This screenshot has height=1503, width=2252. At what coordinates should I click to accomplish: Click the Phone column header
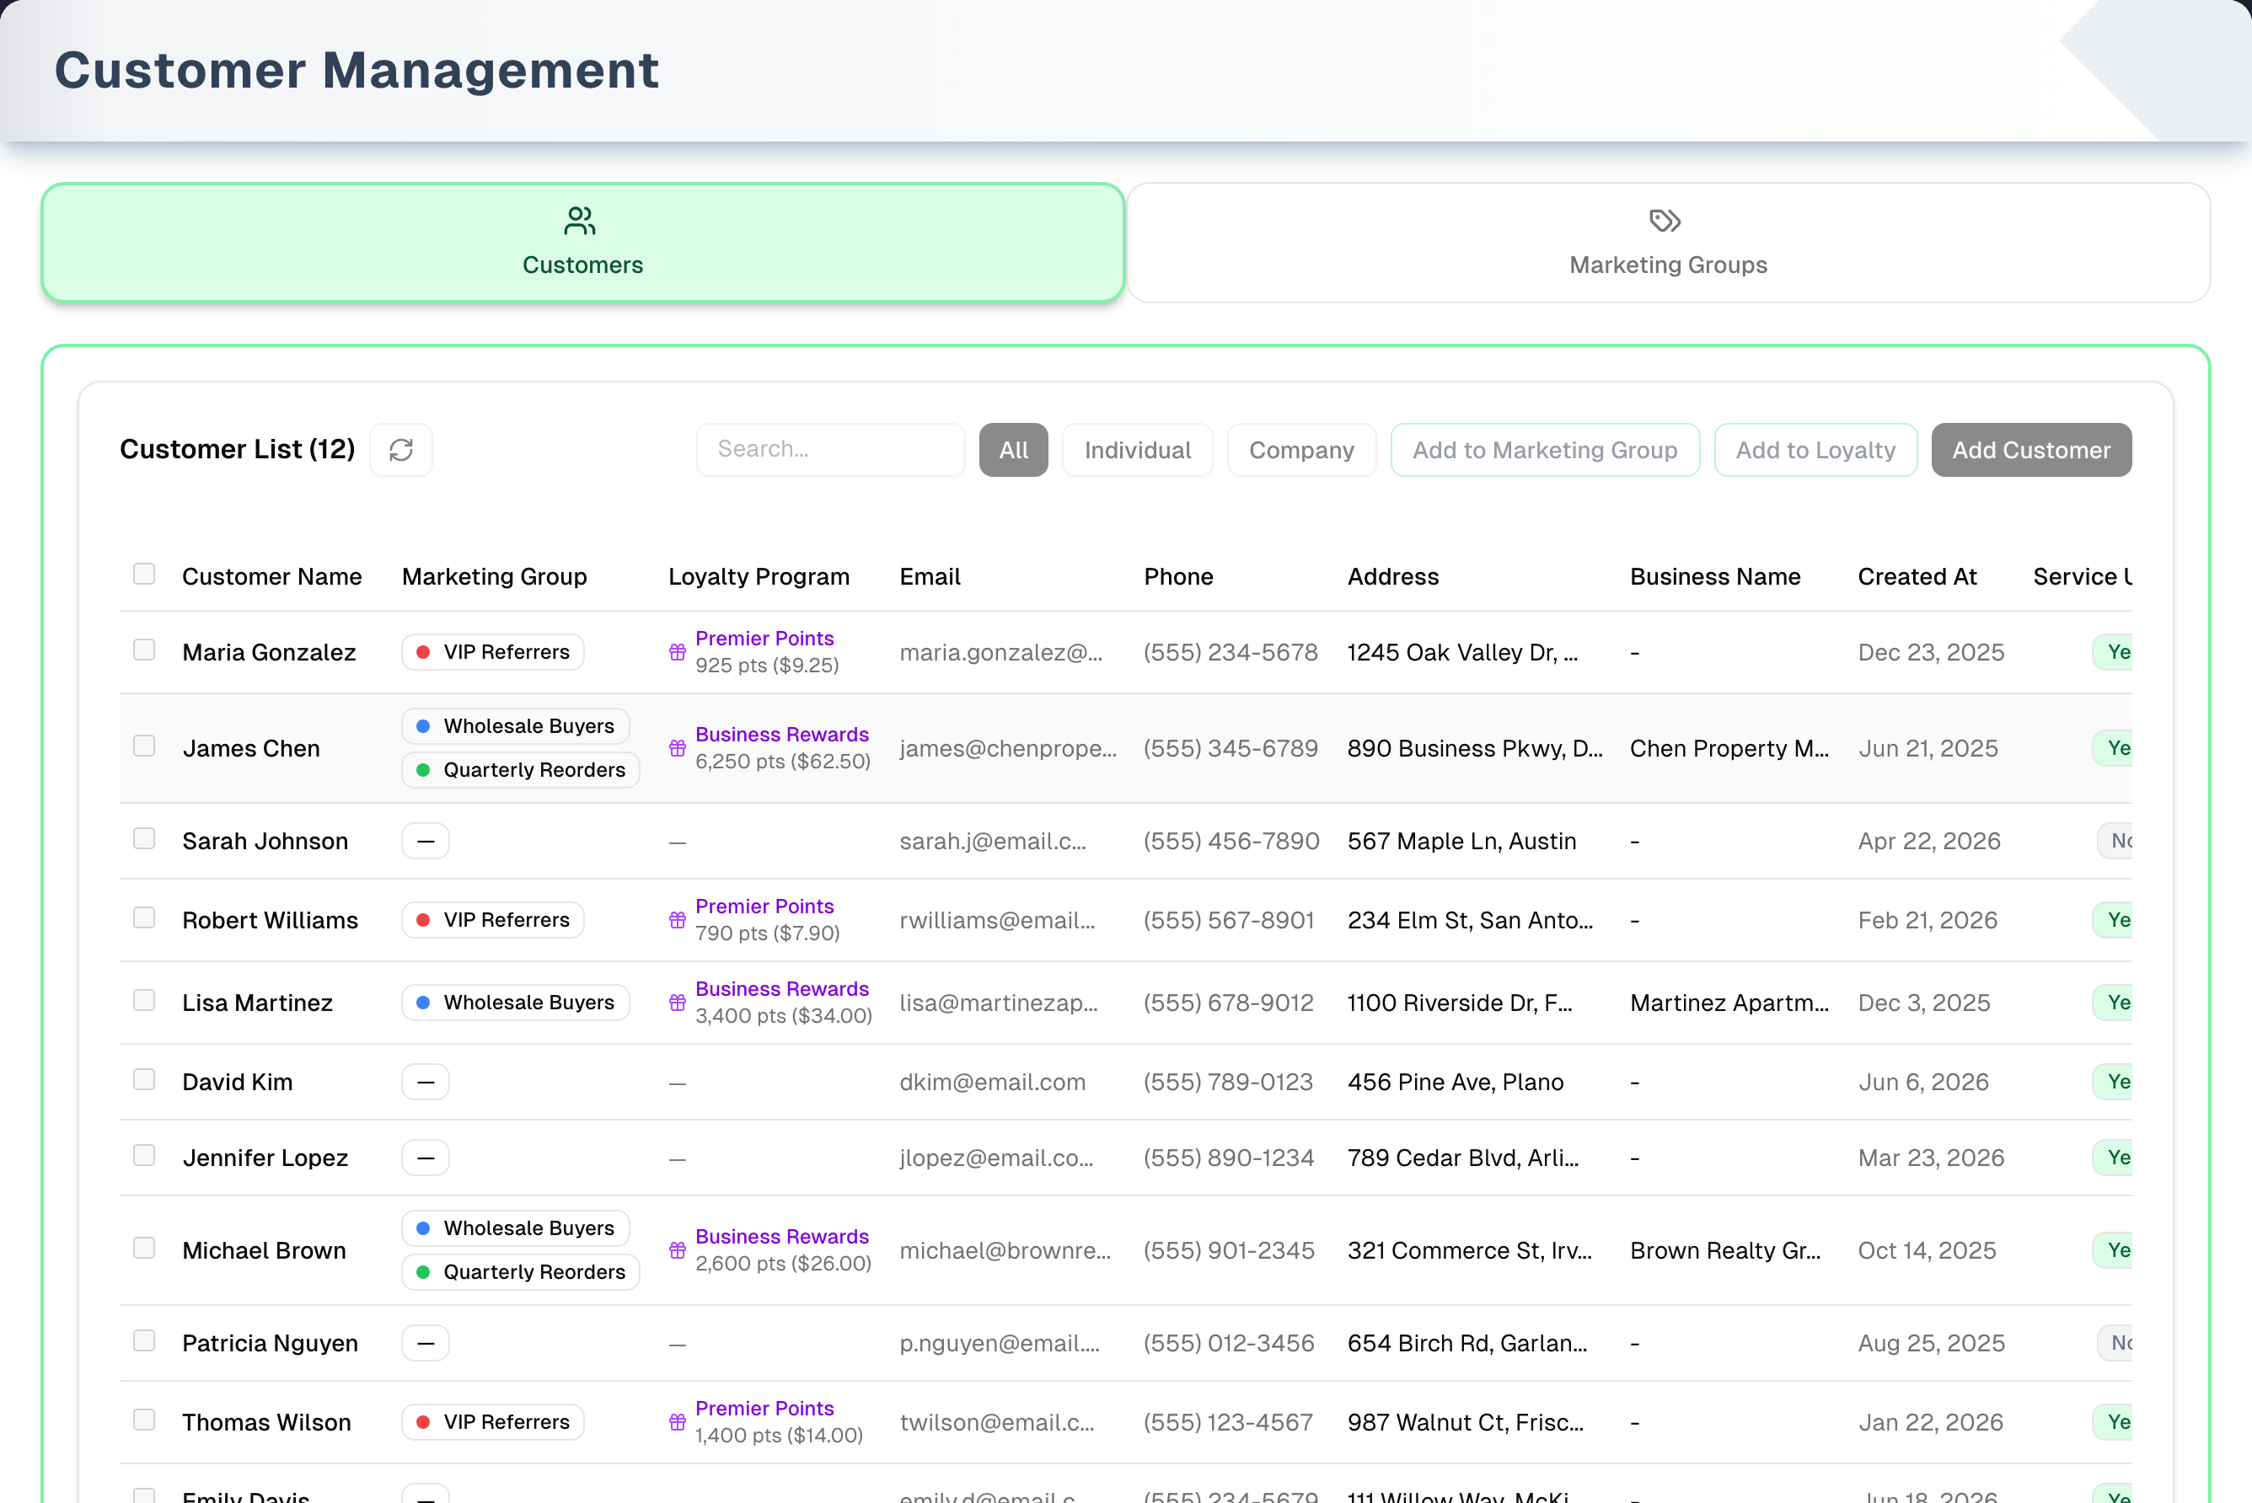click(x=1178, y=577)
